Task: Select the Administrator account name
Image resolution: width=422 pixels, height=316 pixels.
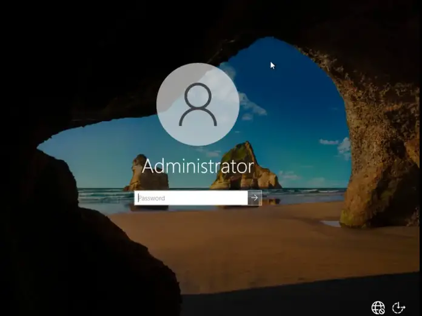Action: (x=198, y=166)
